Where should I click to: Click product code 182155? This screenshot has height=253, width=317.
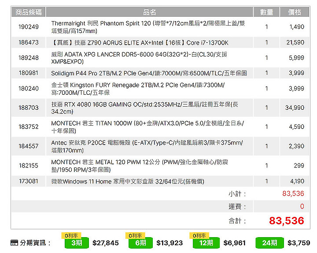click(x=29, y=165)
